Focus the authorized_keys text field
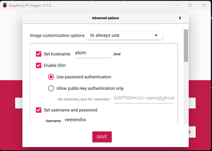 point(144,98)
